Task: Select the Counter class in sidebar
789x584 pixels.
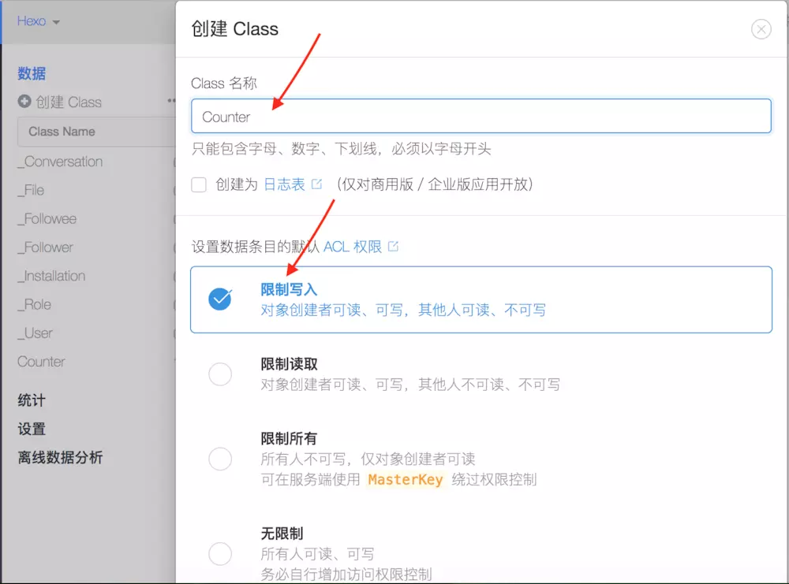Action: point(41,362)
